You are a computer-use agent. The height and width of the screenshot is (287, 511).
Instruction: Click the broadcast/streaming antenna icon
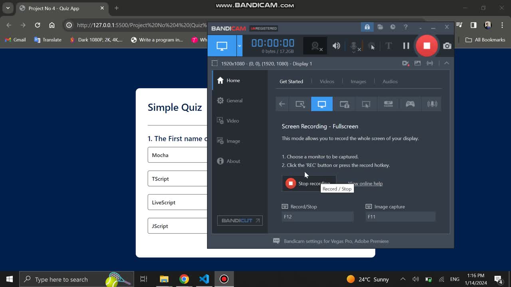430,63
